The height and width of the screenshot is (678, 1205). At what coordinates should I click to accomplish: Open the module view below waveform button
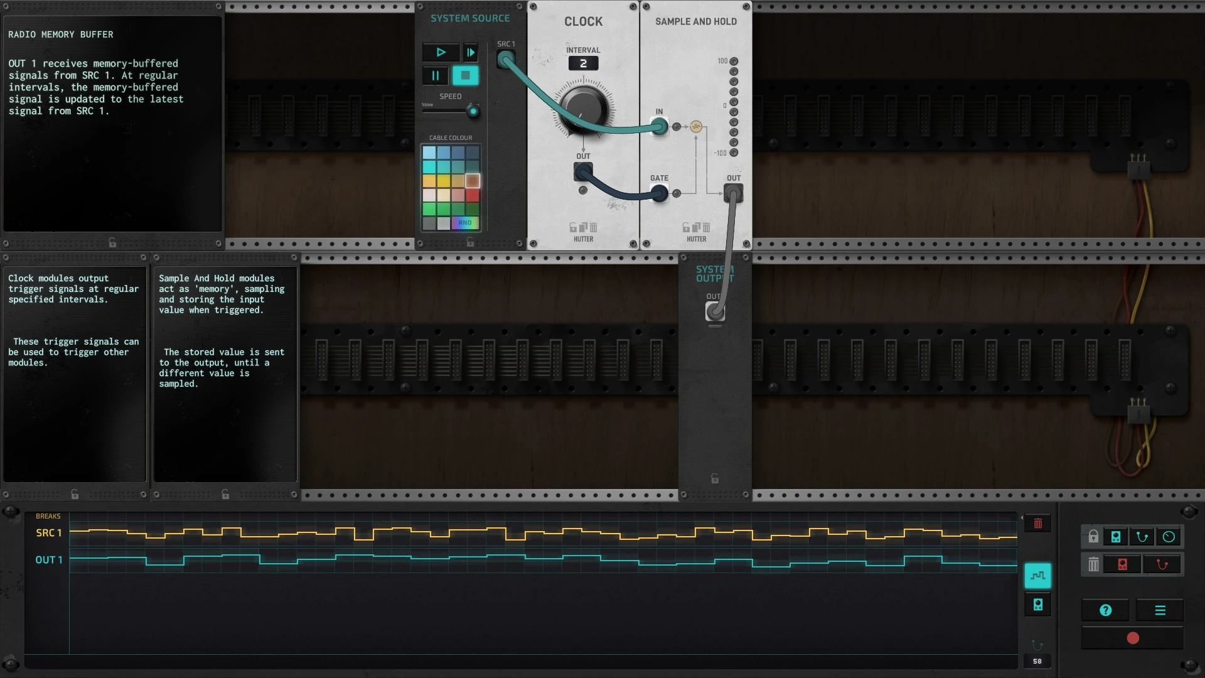[x=1038, y=605]
